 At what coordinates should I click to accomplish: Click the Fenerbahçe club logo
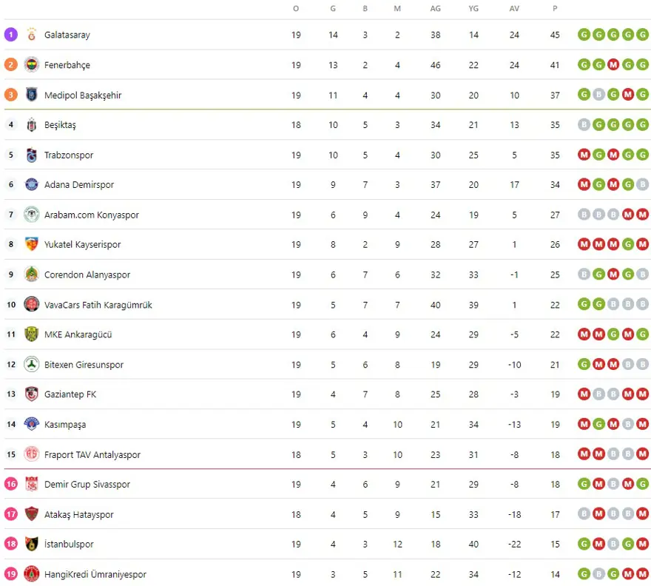click(x=32, y=65)
